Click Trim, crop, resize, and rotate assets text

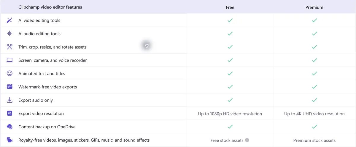pyautogui.click(x=53, y=47)
